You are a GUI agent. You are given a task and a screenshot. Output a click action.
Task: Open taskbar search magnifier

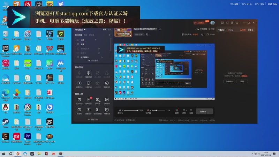(x=10, y=154)
